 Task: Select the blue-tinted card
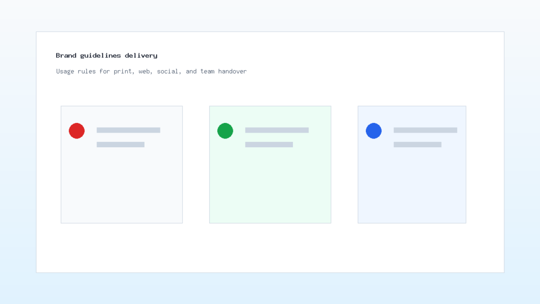point(412,164)
